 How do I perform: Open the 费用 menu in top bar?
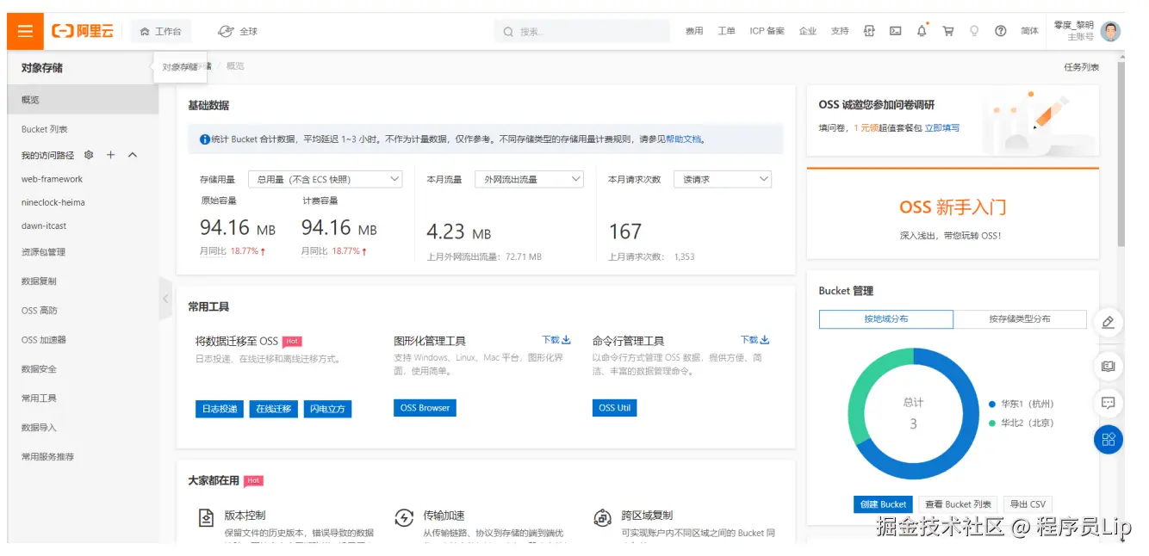coord(694,31)
